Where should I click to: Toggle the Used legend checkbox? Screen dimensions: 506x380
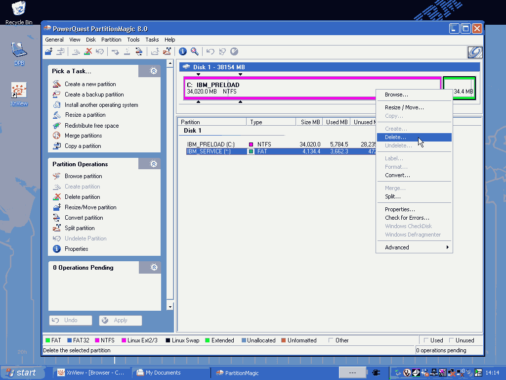pyautogui.click(x=425, y=340)
